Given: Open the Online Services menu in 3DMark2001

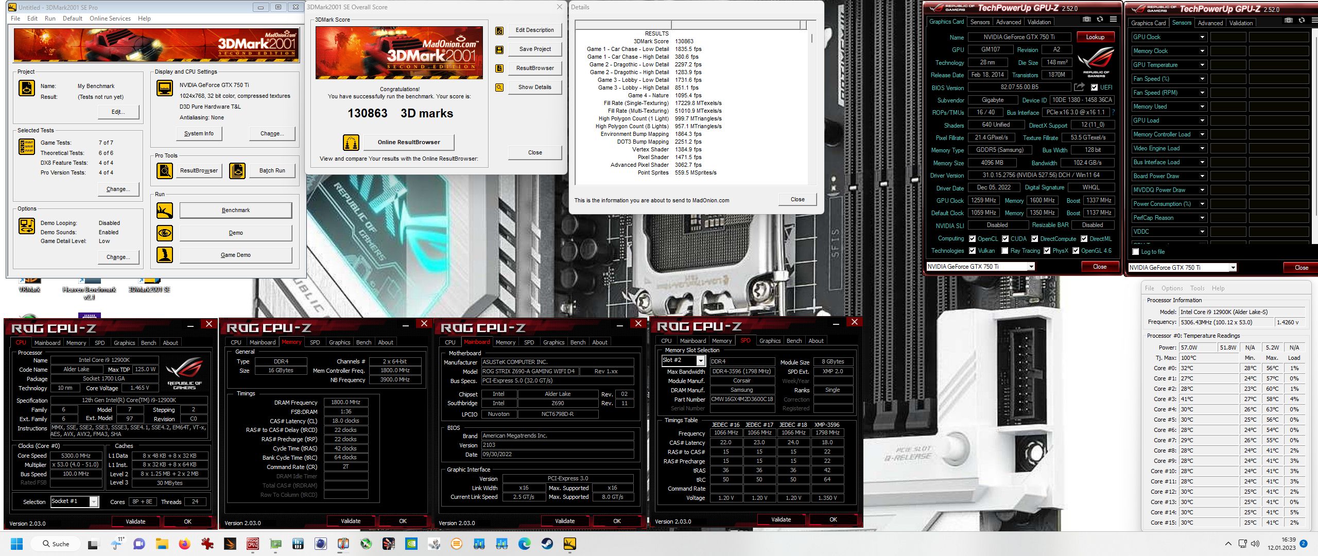Looking at the screenshot, I should tap(110, 19).
